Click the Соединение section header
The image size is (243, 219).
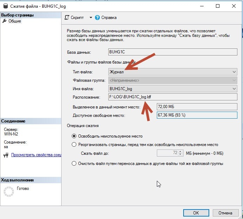pos(31,121)
